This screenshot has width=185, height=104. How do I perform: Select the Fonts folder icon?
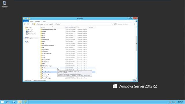41,38
